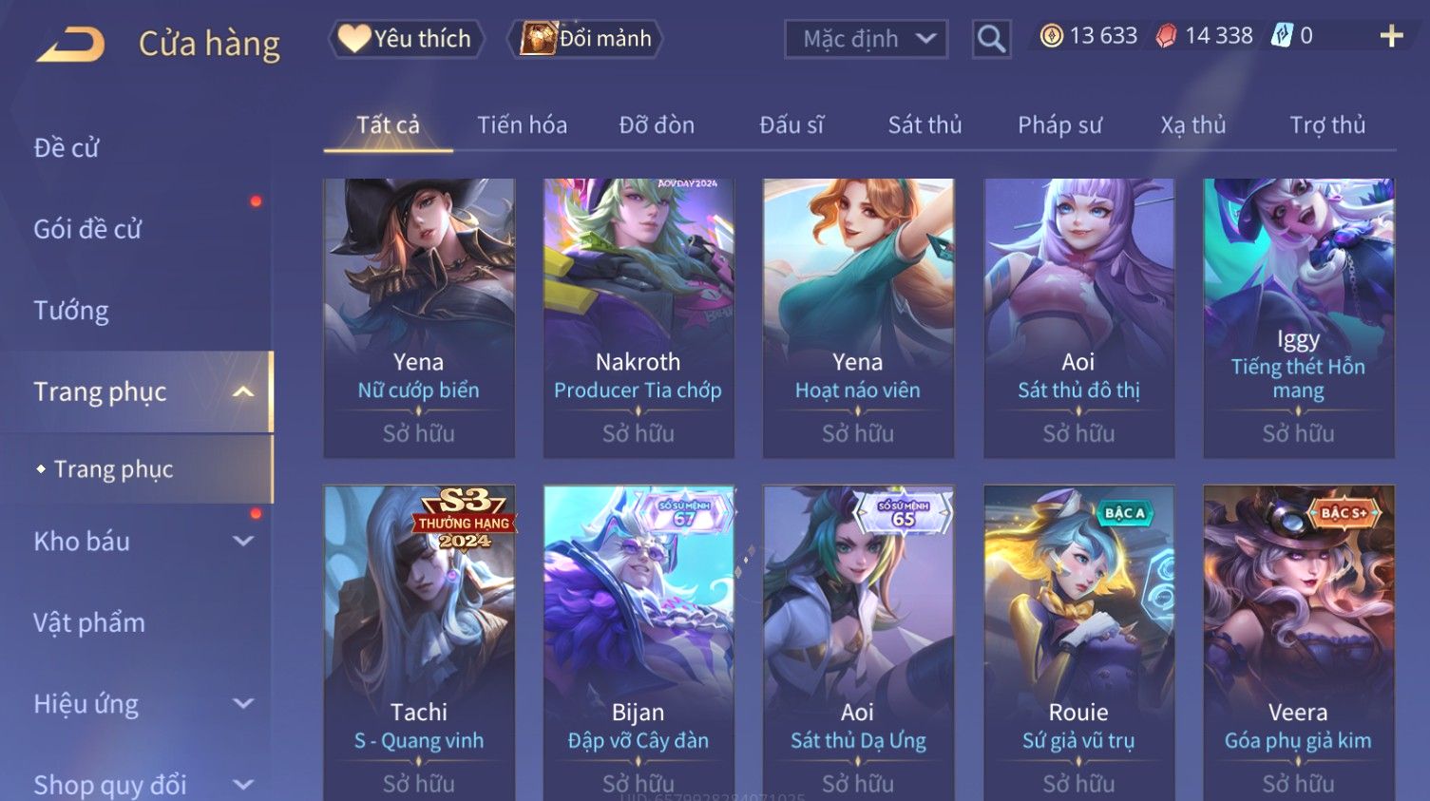
Task: Switch to the Tiến hóa tab
Action: pos(522,124)
